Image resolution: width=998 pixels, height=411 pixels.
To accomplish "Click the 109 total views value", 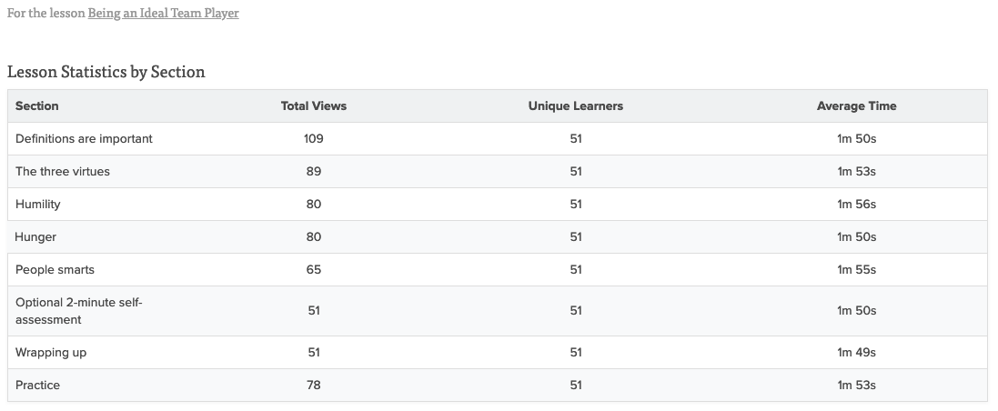I will click(x=313, y=139).
